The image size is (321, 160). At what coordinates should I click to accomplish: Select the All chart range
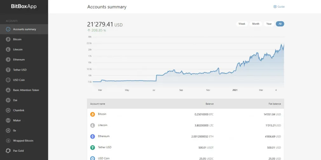coord(280,24)
